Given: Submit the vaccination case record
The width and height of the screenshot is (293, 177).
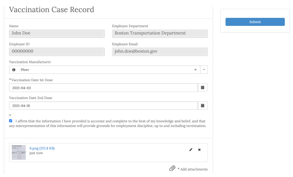Looking at the screenshot, I should pyautogui.click(x=255, y=22).
